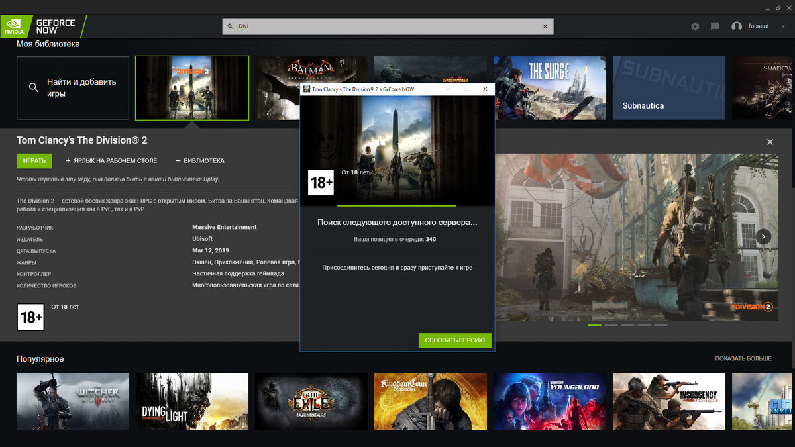Screen dimensions: 795x447
Task: Click the 'Ubisoft' publisher text
Action: coord(203,239)
